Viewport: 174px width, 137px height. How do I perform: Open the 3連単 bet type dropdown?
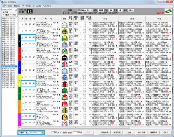click(x=27, y=133)
